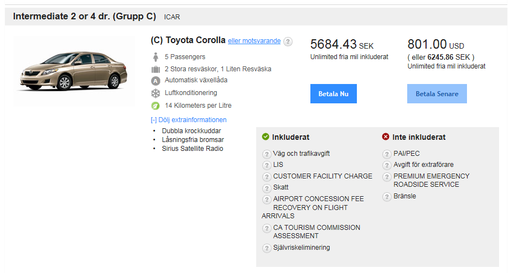
Task: Click help icon beside Bränsle
Action: [387, 197]
